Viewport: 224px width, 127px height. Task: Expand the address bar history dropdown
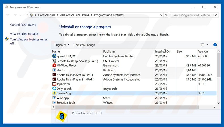(x=161, y=15)
